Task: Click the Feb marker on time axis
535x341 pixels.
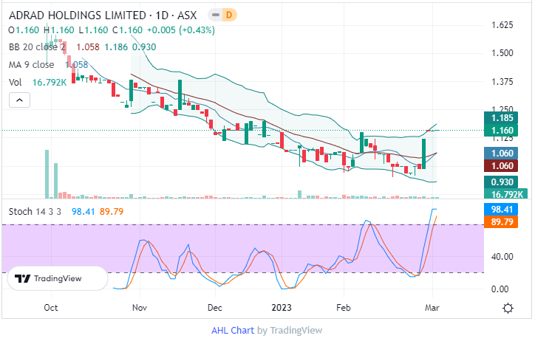Action: click(x=342, y=307)
